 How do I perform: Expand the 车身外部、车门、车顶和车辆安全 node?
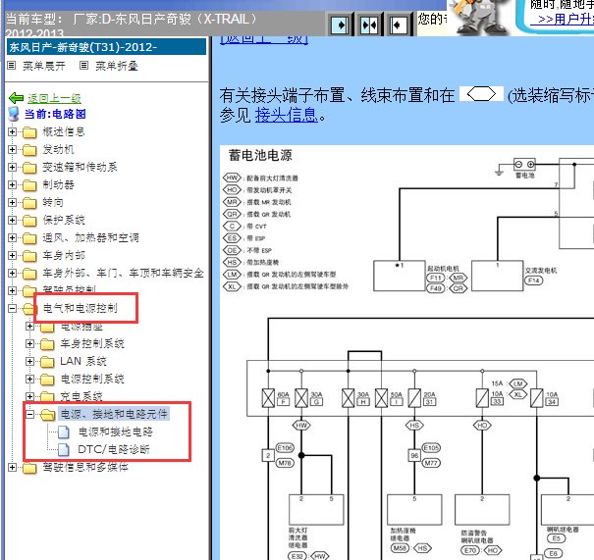coord(12,274)
